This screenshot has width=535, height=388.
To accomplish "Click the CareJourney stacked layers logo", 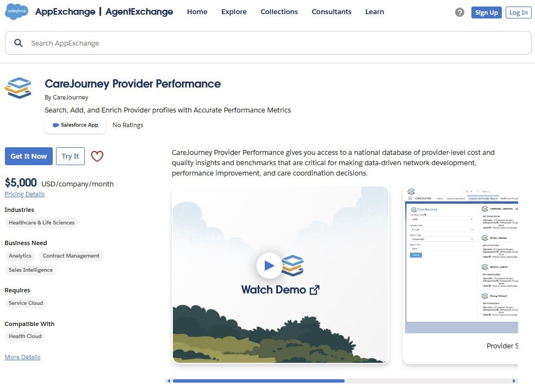I will point(18,87).
